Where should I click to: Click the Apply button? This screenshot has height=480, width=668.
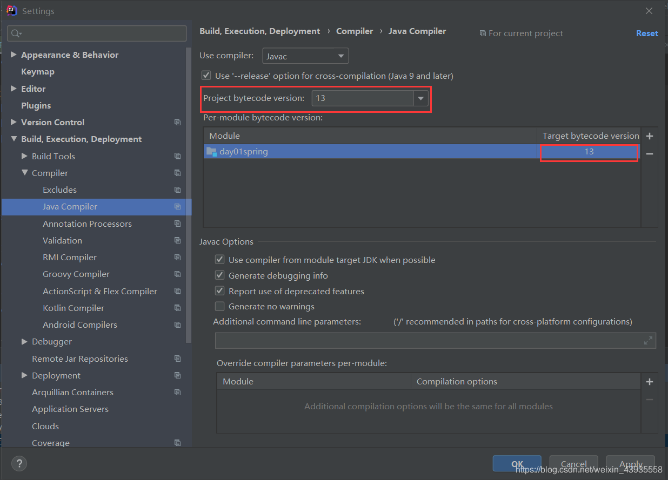pyautogui.click(x=631, y=464)
